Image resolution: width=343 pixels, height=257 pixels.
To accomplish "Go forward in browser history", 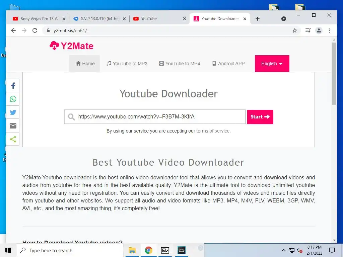I will [24, 30].
